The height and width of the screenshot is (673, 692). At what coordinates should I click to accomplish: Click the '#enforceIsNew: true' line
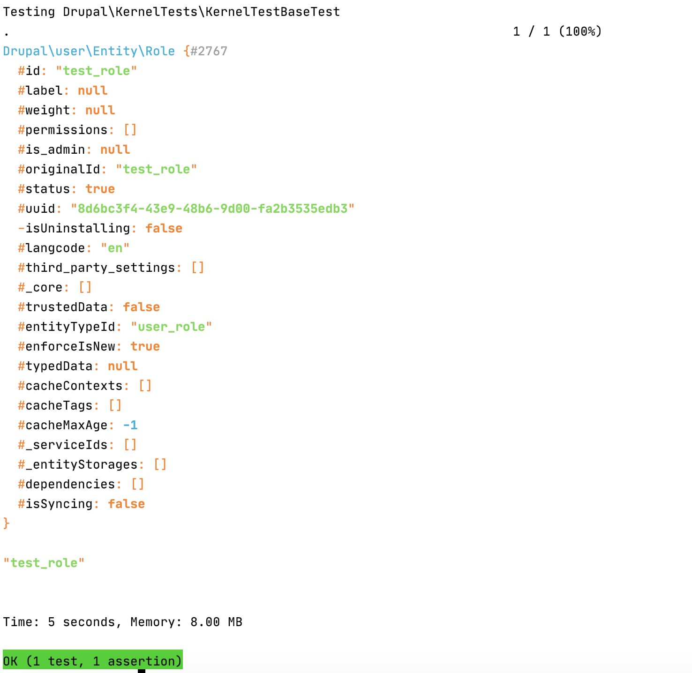89,346
